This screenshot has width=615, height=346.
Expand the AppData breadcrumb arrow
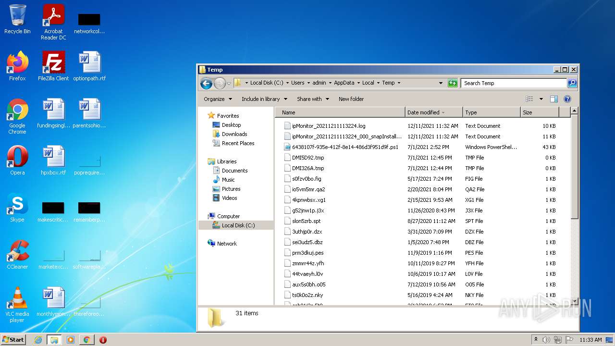click(x=358, y=83)
